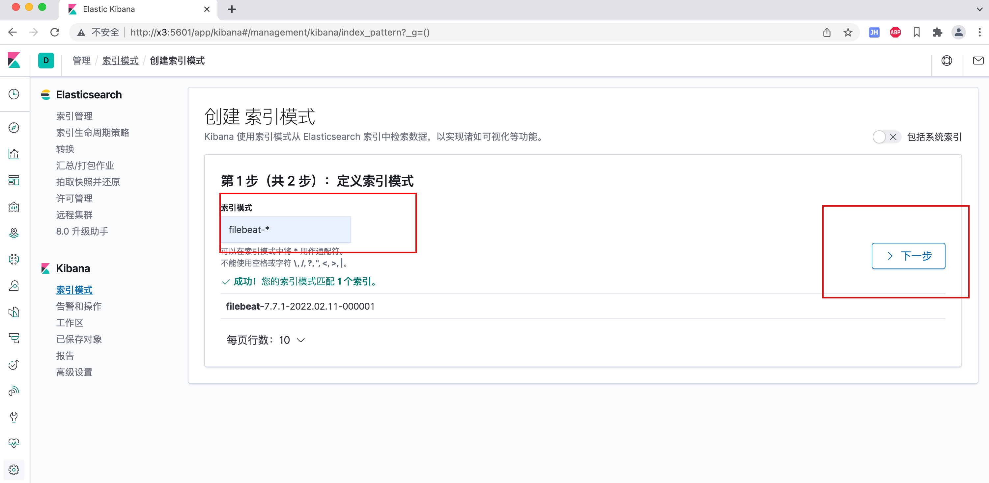
Task: Open 索引生命周期策略 menu item
Action: click(x=93, y=133)
